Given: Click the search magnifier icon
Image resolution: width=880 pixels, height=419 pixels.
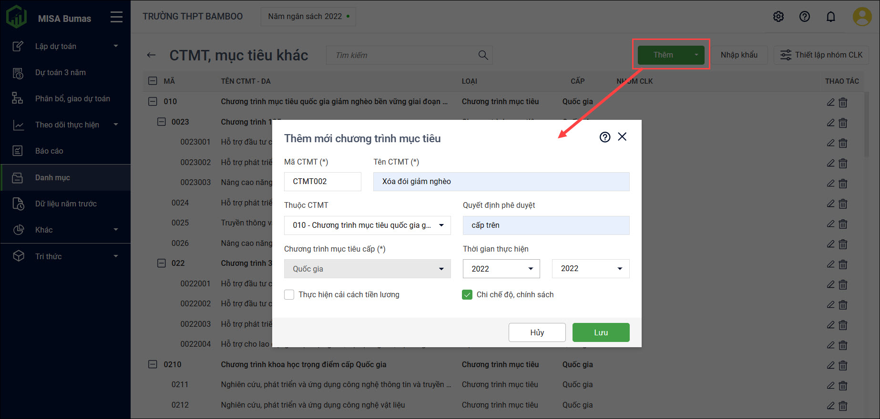Looking at the screenshot, I should [483, 55].
